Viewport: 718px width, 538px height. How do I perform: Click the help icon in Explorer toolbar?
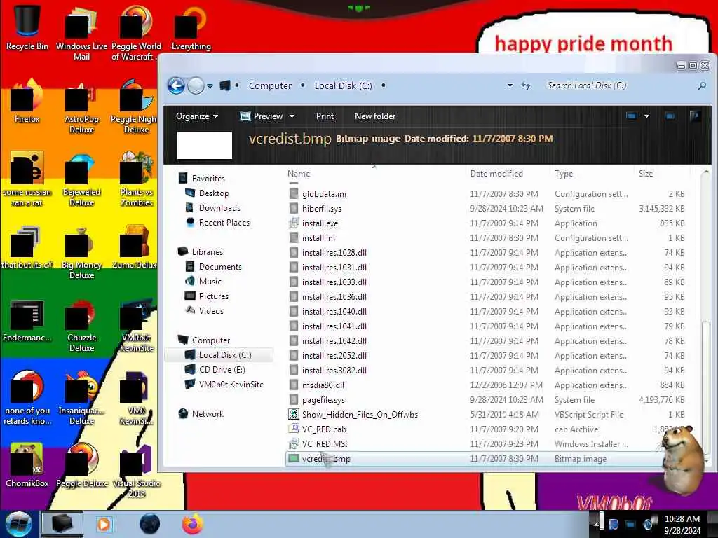tap(695, 116)
